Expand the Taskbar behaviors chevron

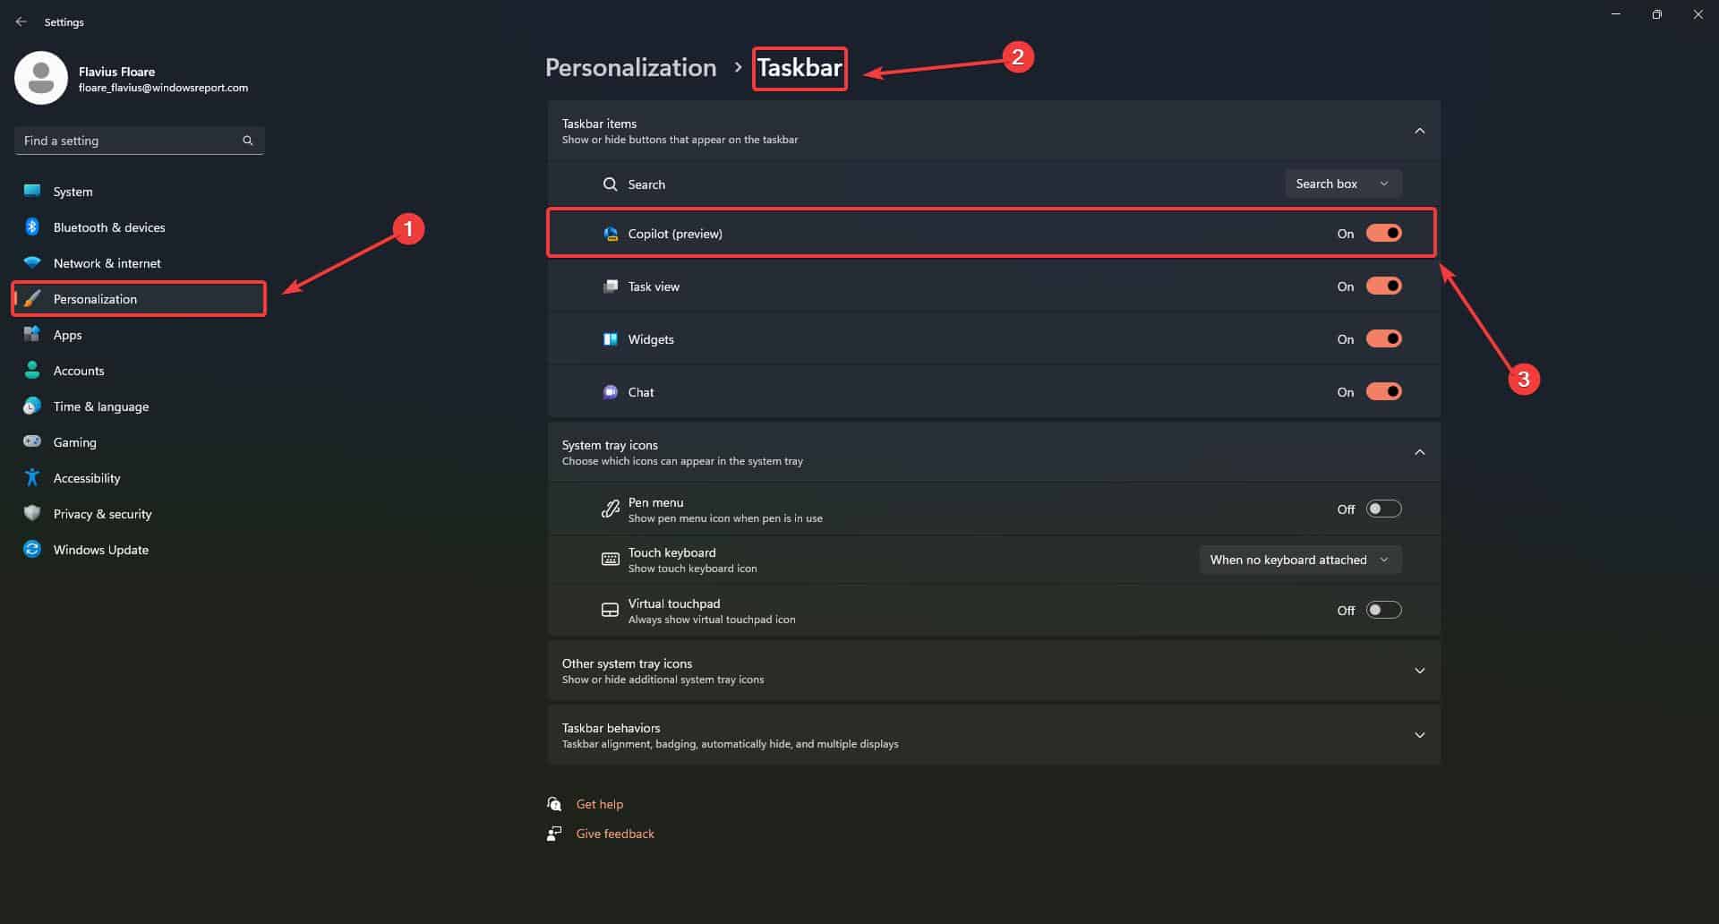coord(1419,735)
